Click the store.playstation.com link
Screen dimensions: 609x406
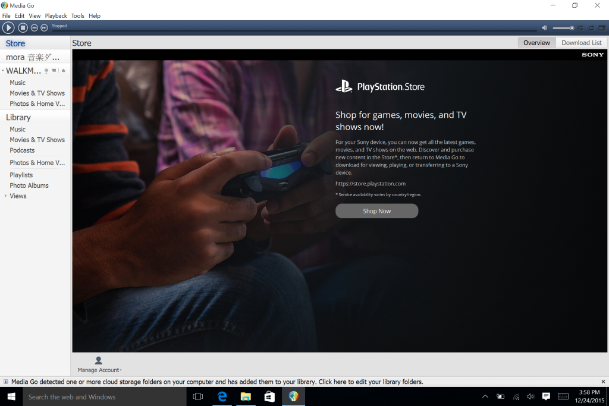tap(371, 184)
